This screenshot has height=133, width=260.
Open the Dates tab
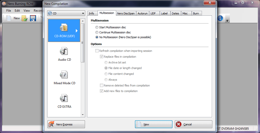pyautogui.click(x=176, y=14)
